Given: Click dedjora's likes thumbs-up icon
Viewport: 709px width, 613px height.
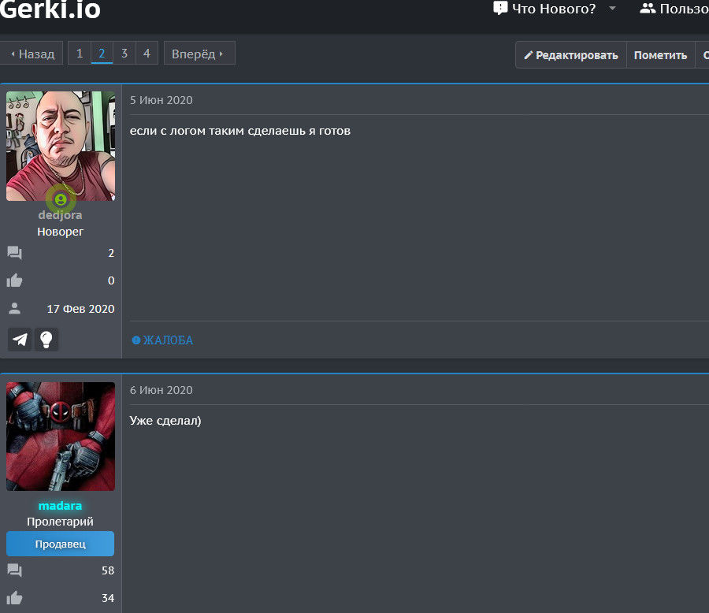Looking at the screenshot, I should (x=14, y=280).
